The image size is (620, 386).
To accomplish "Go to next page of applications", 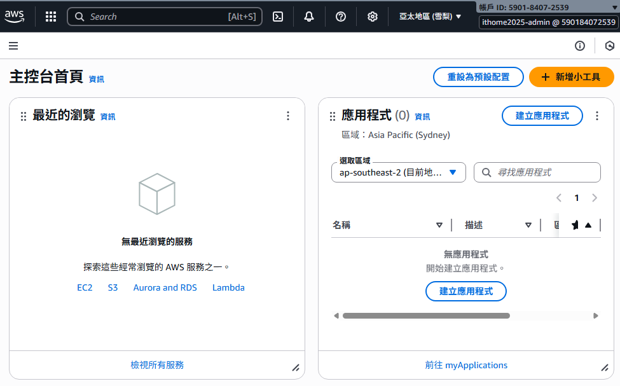I will [x=595, y=198].
